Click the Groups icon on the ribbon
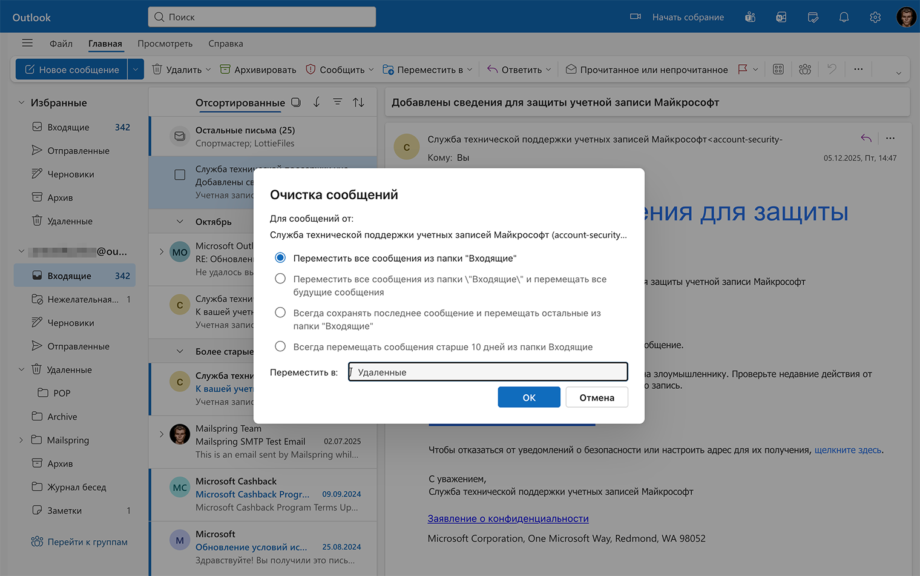 pyautogui.click(x=805, y=69)
